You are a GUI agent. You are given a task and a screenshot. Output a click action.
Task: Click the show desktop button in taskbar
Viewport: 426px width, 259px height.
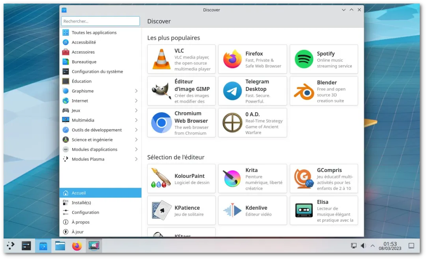tap(411, 246)
